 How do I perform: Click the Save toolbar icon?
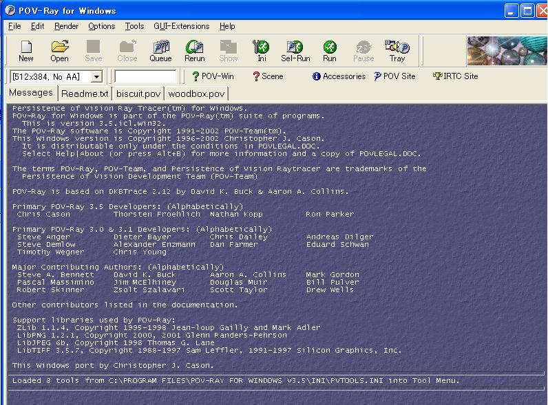(x=94, y=51)
